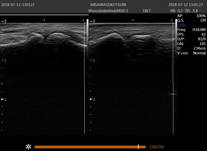The width and height of the screenshot is (207, 151).
Task: Click the Musculoskeletal/MSK-S preset label
Action: (108, 11)
